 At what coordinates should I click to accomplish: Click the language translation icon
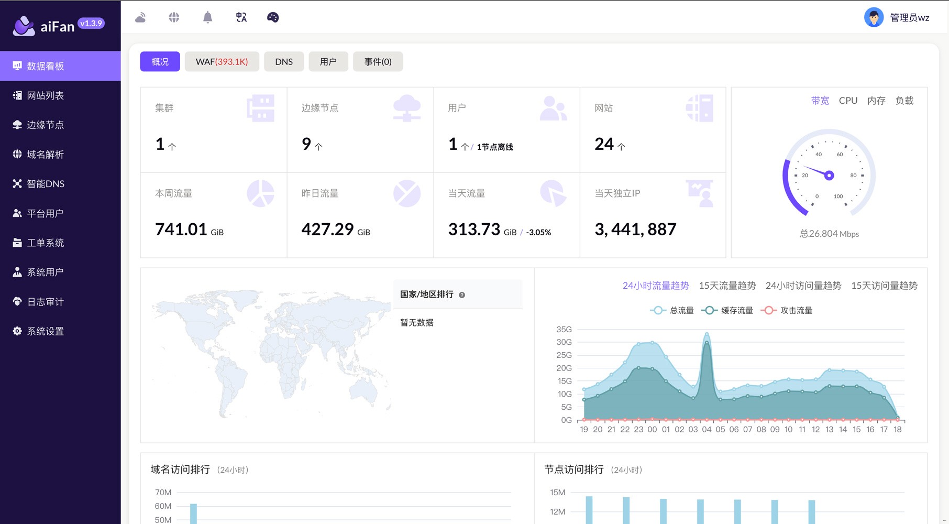[x=241, y=17]
